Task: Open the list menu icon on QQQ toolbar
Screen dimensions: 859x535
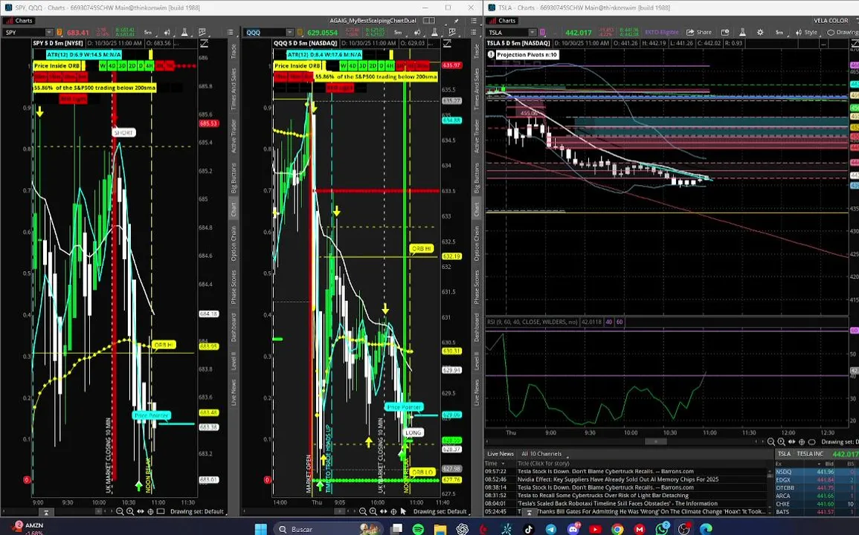Action: point(473,32)
